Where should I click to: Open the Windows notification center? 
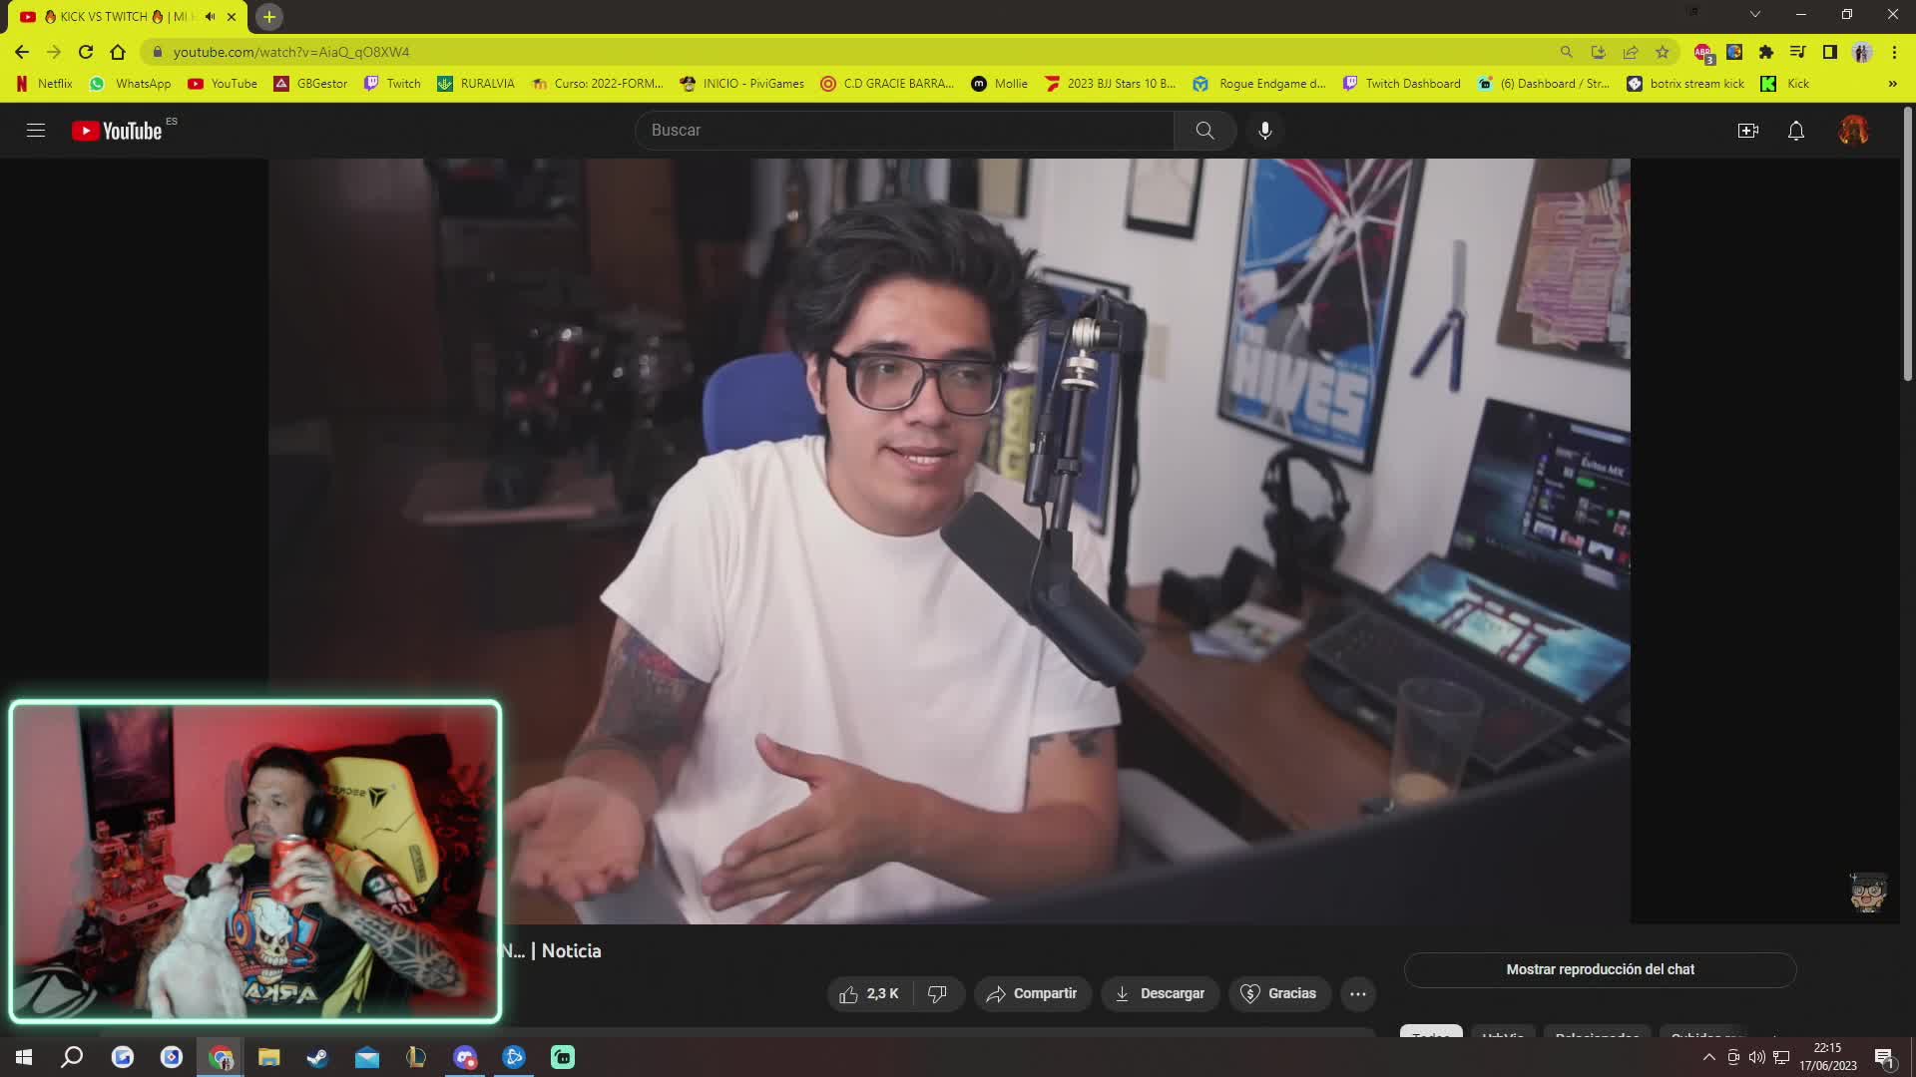(x=1884, y=1058)
